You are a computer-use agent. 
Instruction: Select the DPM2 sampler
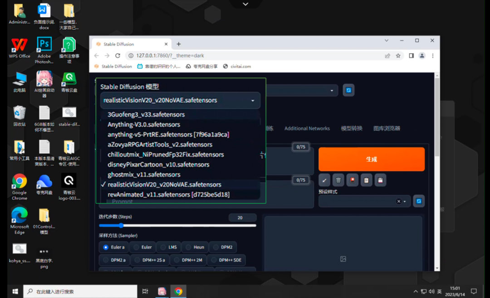pyautogui.click(x=223, y=247)
